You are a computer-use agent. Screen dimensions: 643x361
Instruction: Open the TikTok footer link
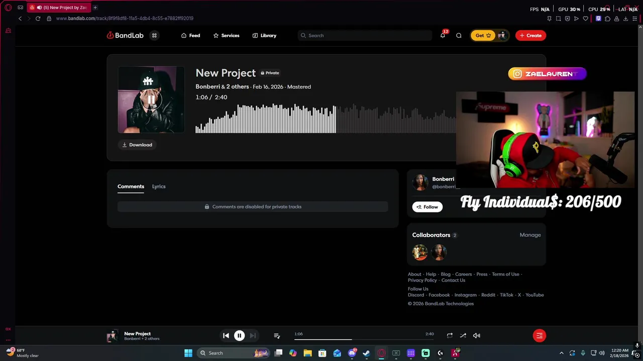point(506,295)
